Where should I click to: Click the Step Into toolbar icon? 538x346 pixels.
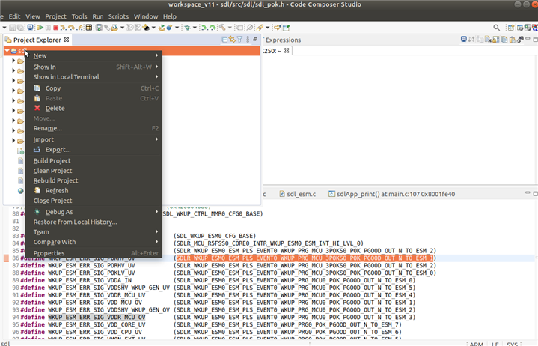[x=64, y=28]
